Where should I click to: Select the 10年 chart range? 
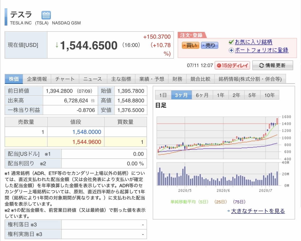270,95
